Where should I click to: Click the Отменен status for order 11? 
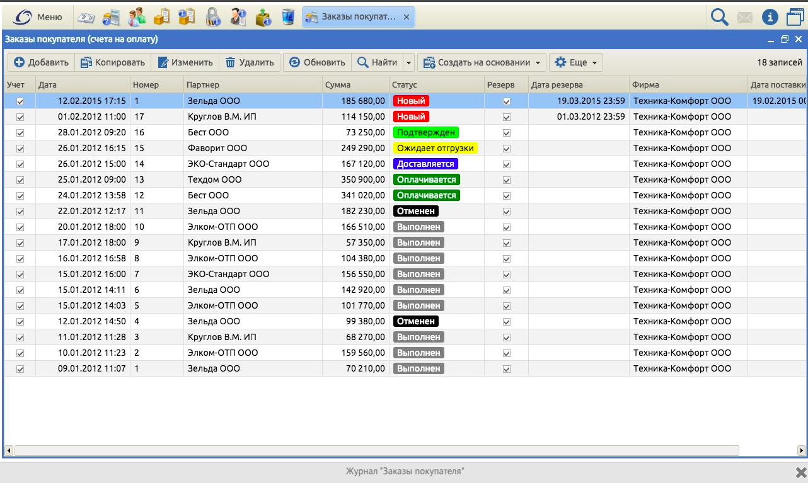pos(415,211)
